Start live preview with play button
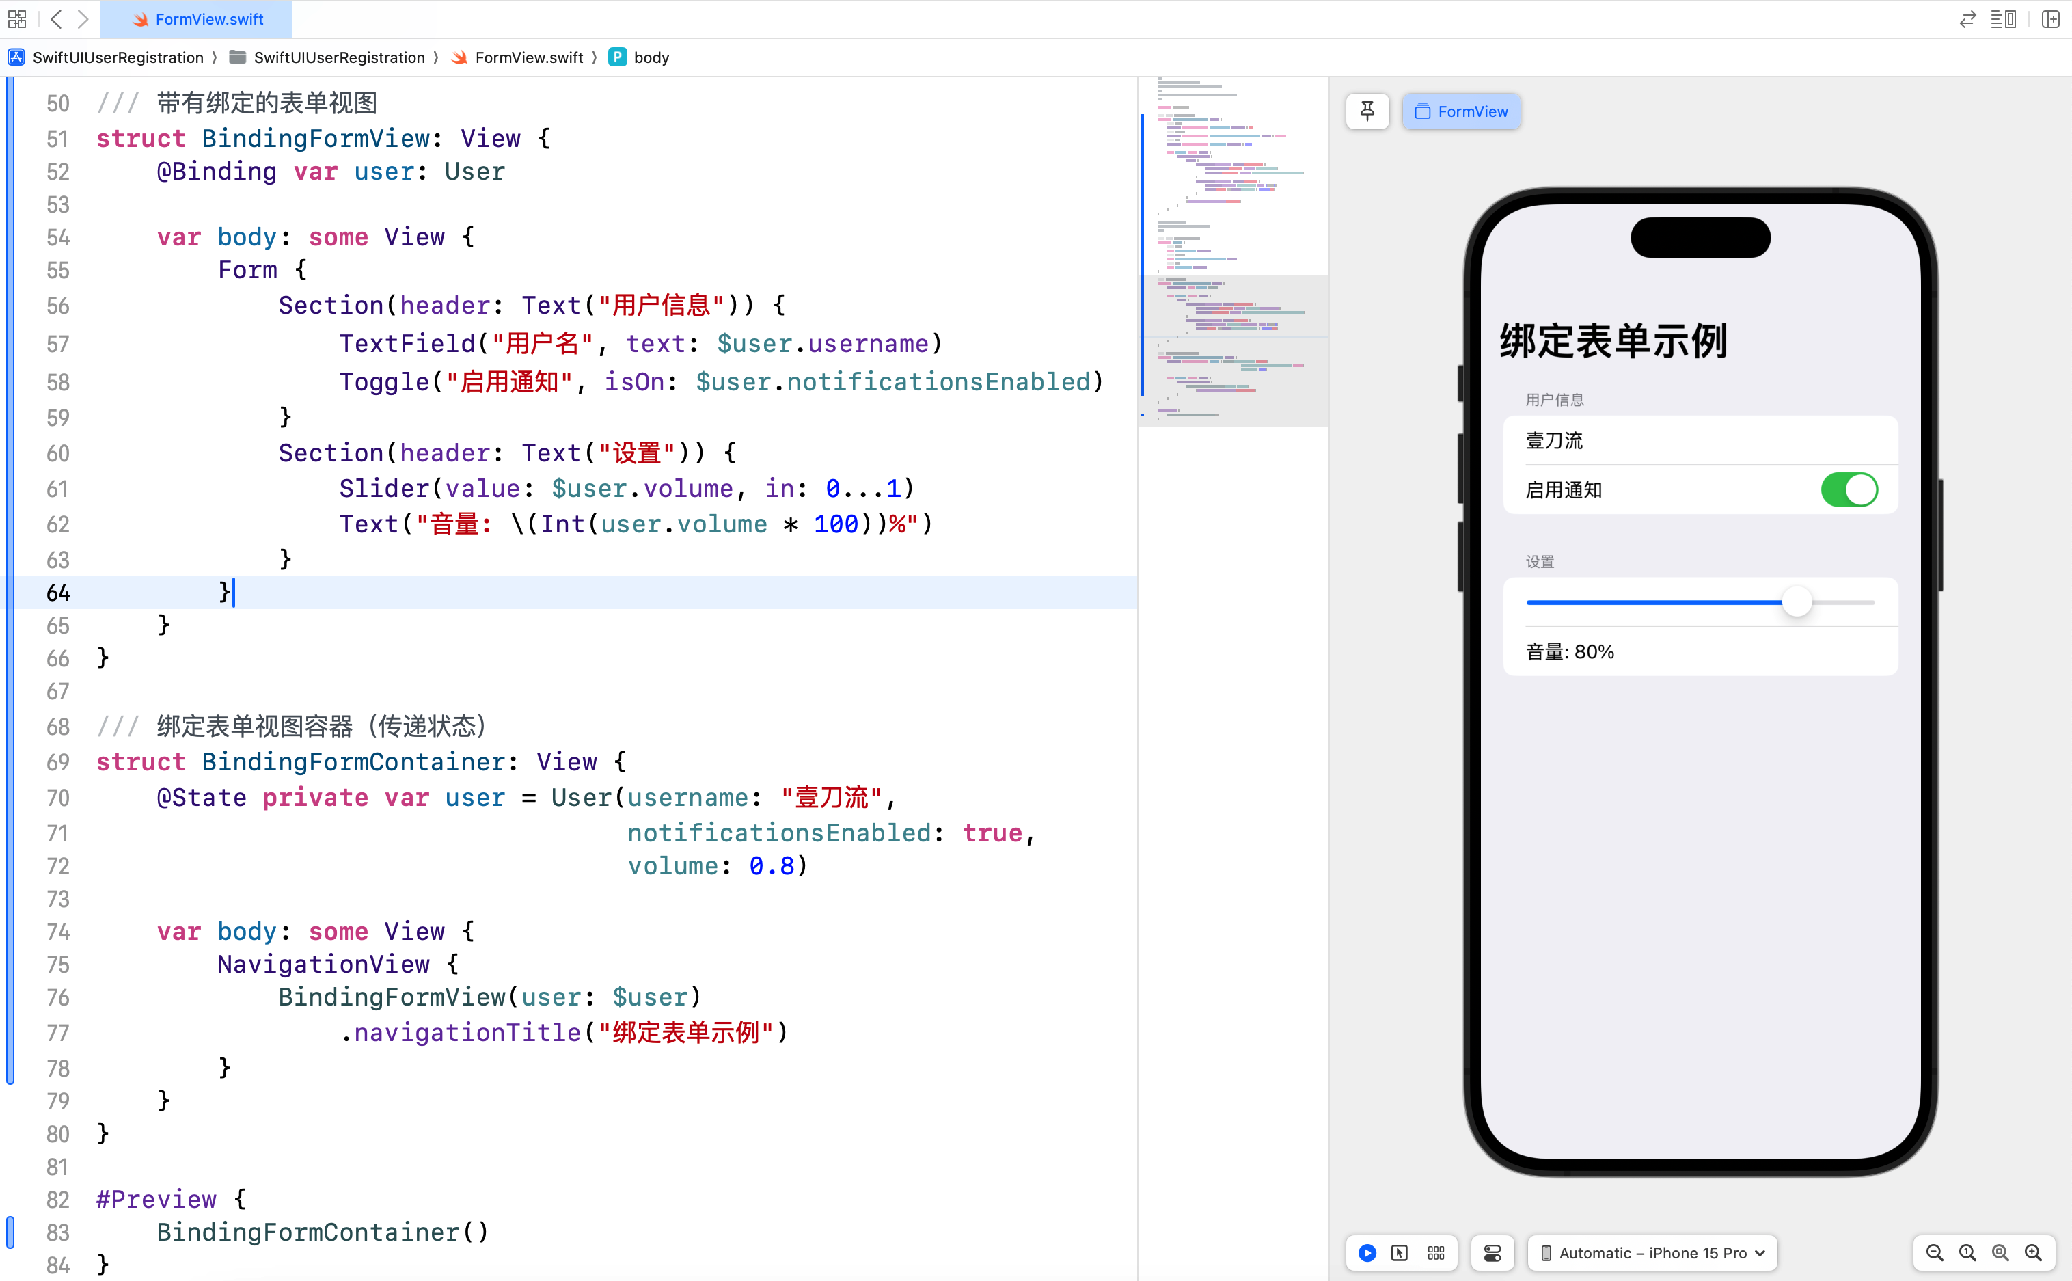Screen dimensions: 2072x1281 pyautogui.click(x=1367, y=1252)
